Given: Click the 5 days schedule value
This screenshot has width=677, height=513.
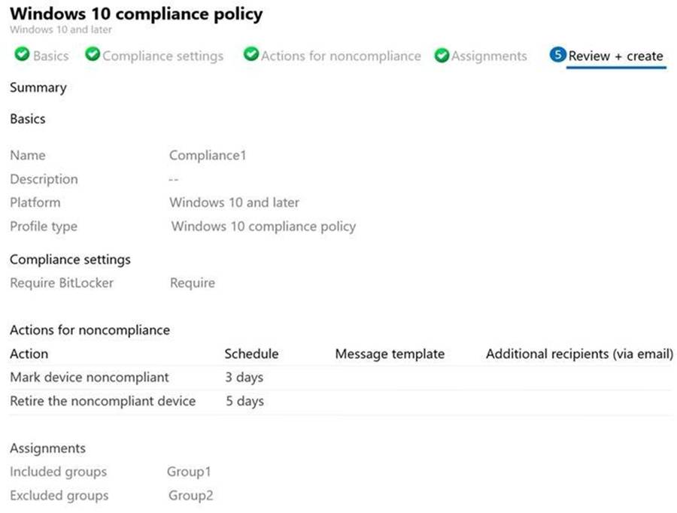Looking at the screenshot, I should pos(244,401).
